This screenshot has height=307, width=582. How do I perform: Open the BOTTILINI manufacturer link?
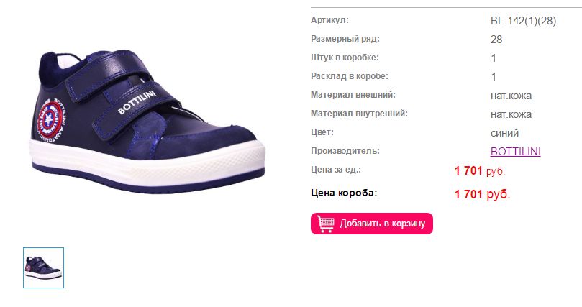(515, 151)
